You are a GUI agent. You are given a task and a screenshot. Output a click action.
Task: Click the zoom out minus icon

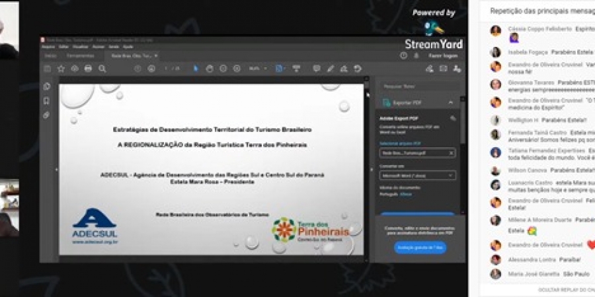[x=223, y=69]
